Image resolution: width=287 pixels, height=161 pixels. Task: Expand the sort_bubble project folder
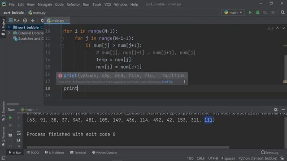[x=9, y=27]
